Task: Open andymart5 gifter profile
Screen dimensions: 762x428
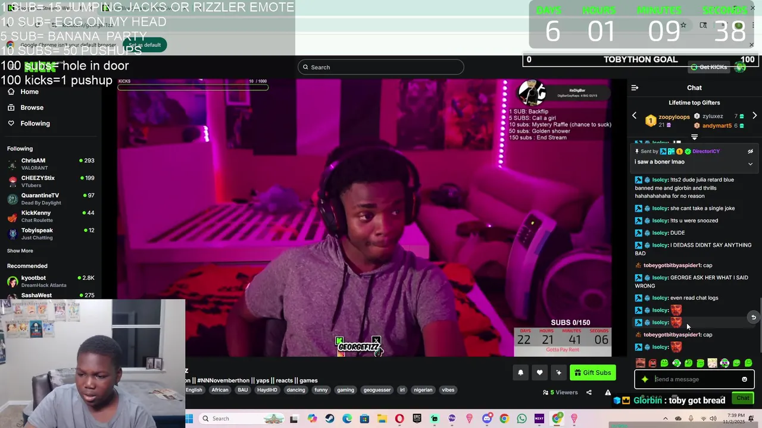Action: 717,126
